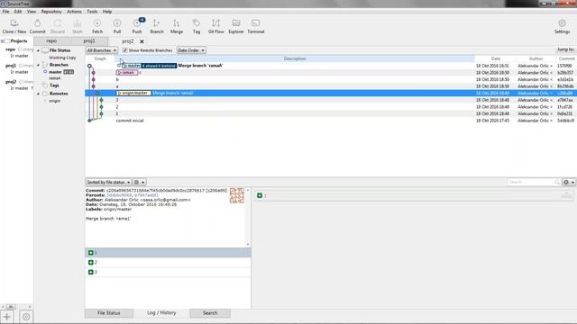
Task: Collapse the Remotes section arrow
Action: tap(38, 94)
